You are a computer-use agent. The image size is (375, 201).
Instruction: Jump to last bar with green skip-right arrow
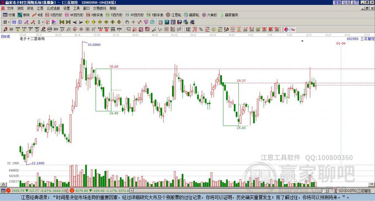[x=68, y=22]
